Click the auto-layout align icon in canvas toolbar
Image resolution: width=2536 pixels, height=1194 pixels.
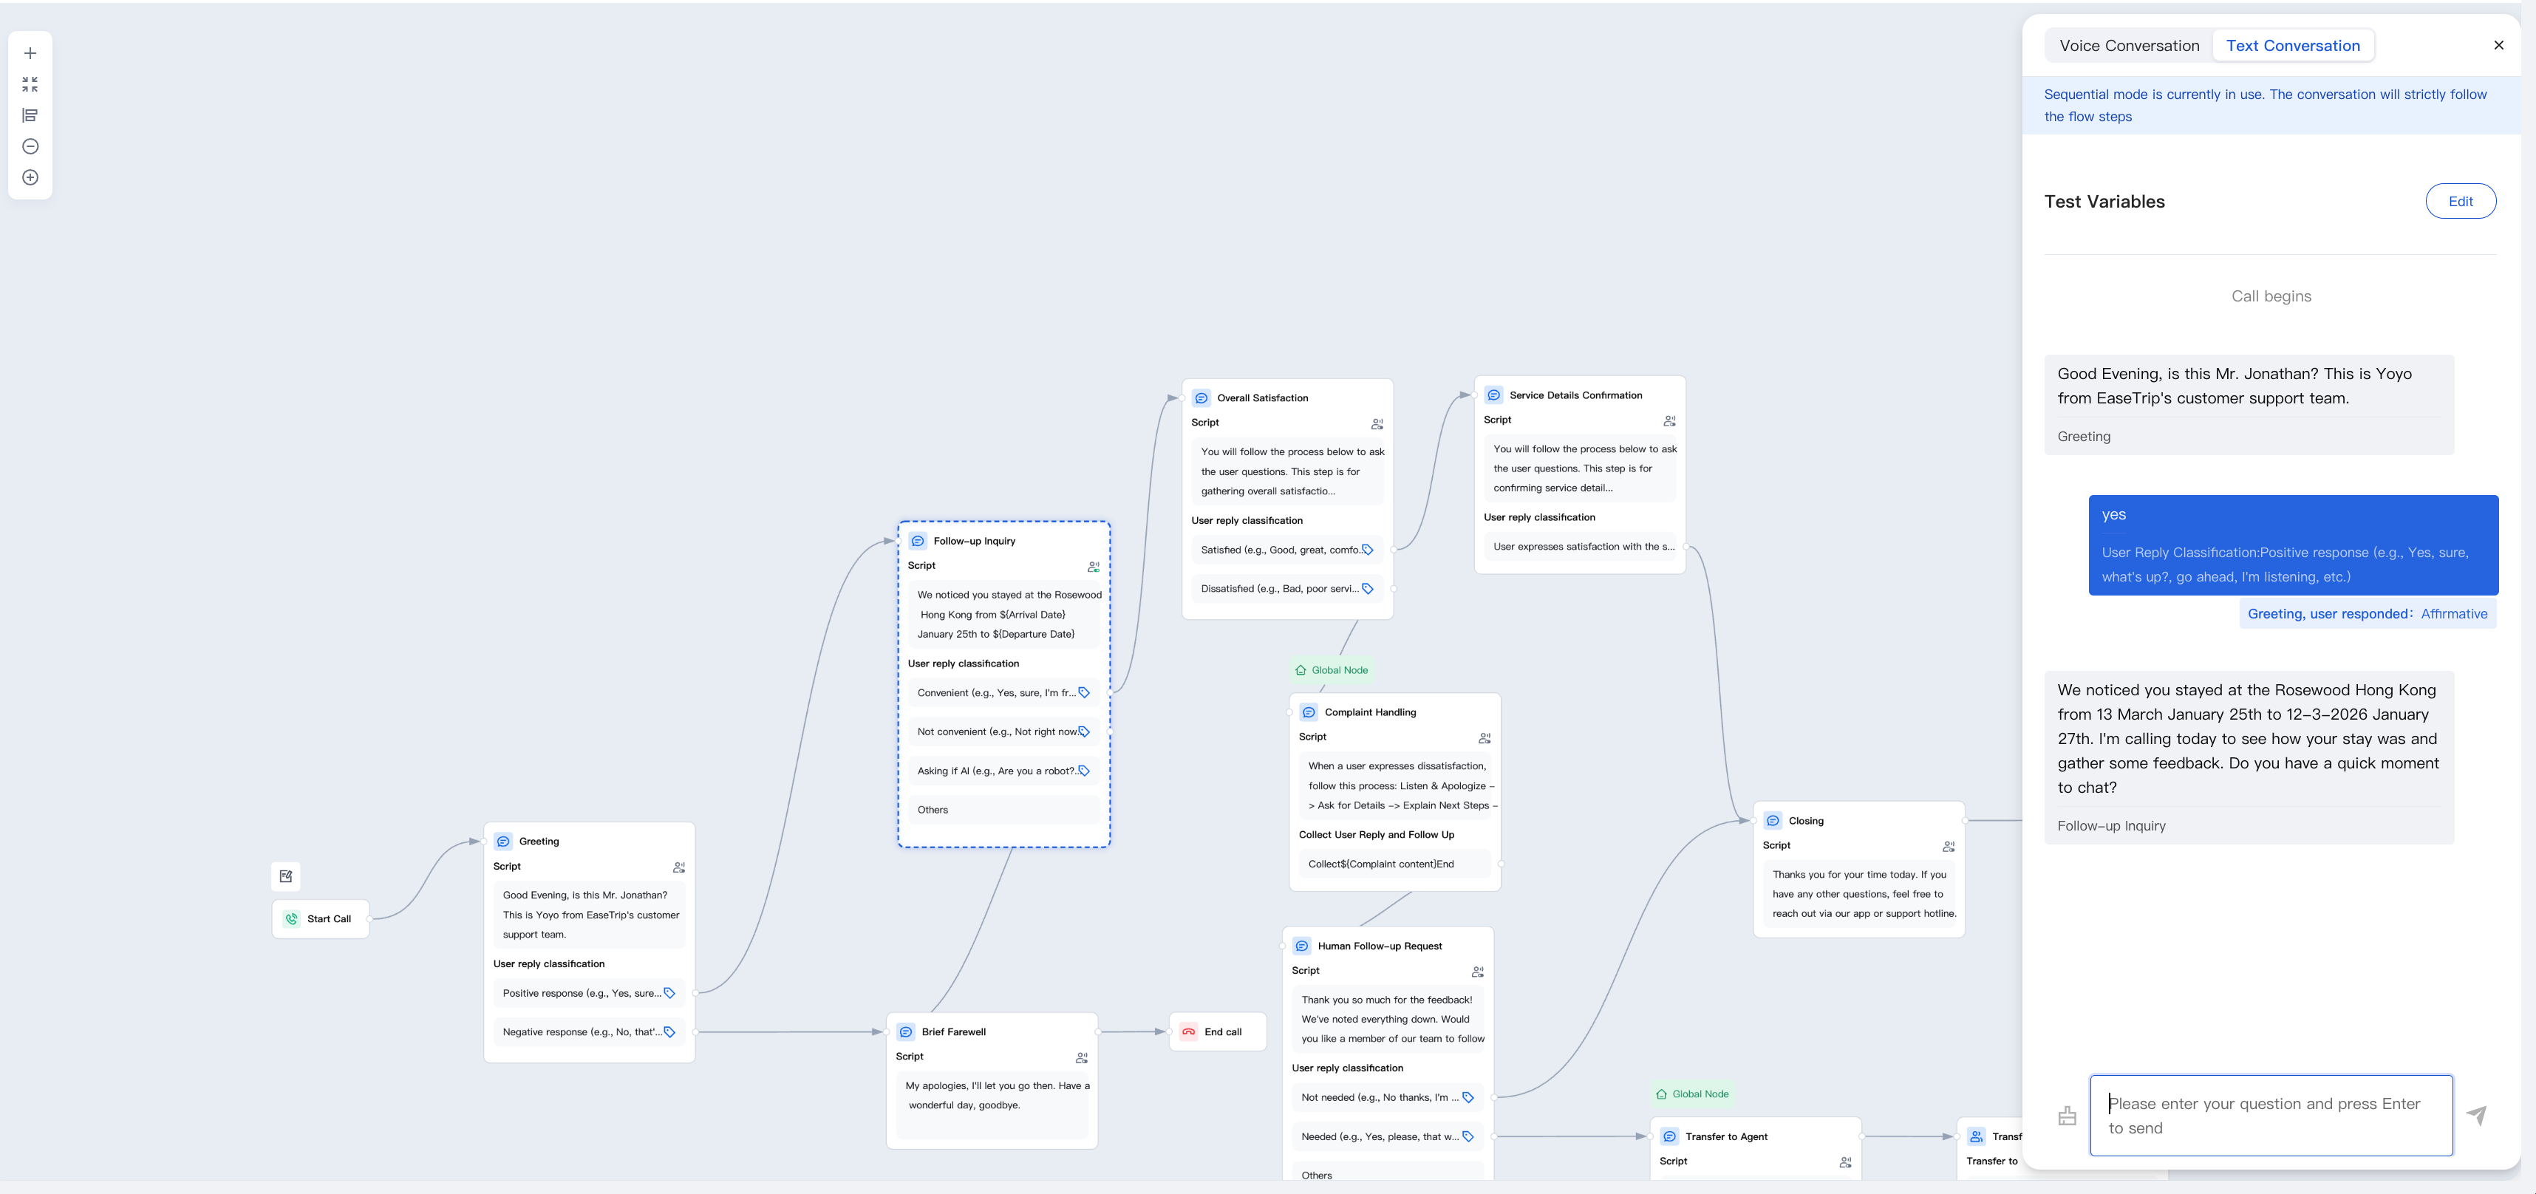(30, 115)
